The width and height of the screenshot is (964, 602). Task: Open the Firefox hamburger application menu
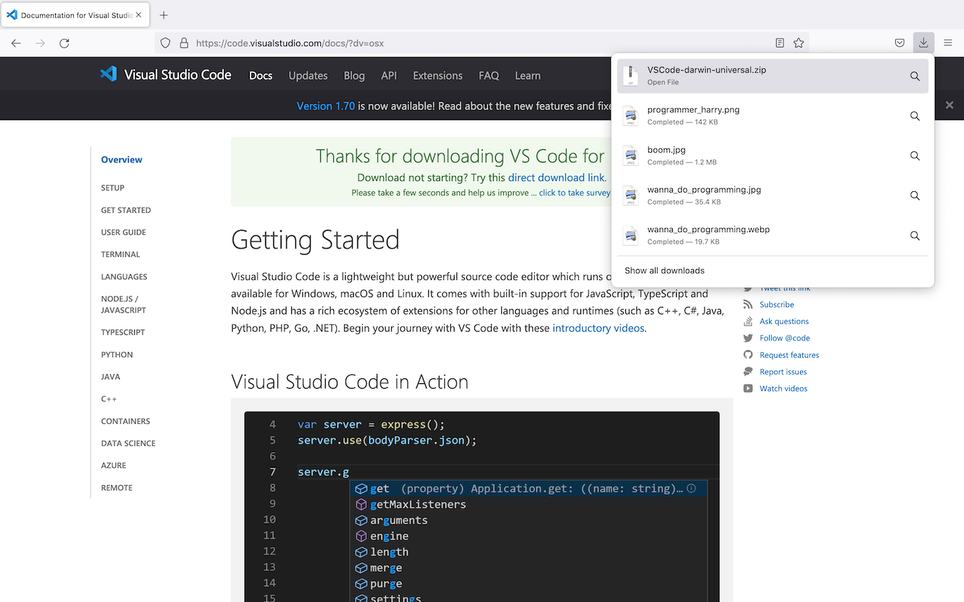coord(948,43)
